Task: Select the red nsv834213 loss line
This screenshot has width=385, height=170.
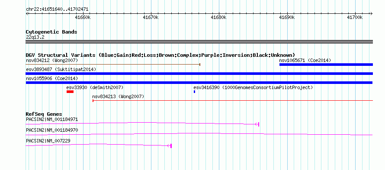Action: point(233,100)
